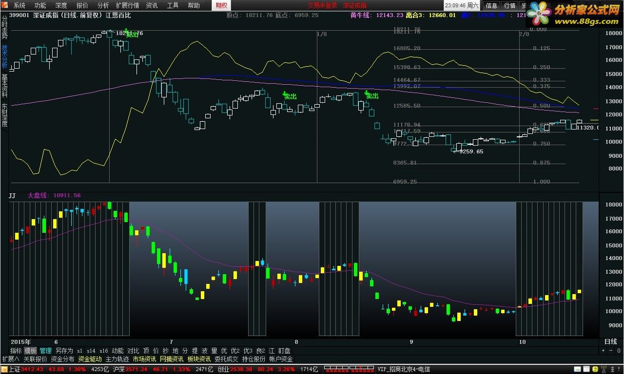Open the 持仓股份 tab
This screenshot has width=624, height=374.
254,359
